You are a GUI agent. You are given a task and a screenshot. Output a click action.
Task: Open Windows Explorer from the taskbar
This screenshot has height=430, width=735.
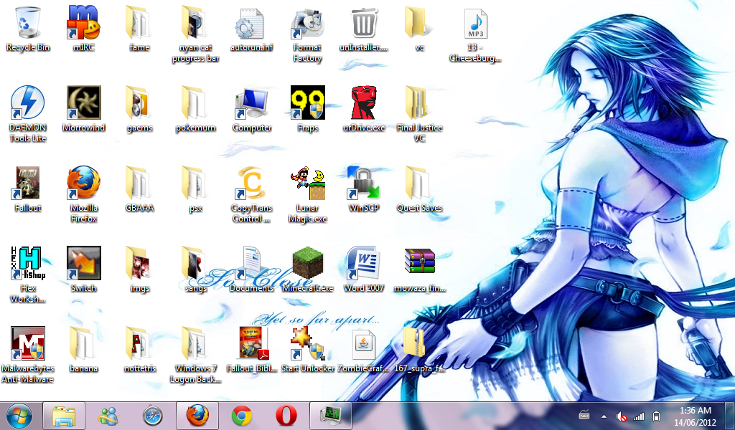[x=64, y=416]
